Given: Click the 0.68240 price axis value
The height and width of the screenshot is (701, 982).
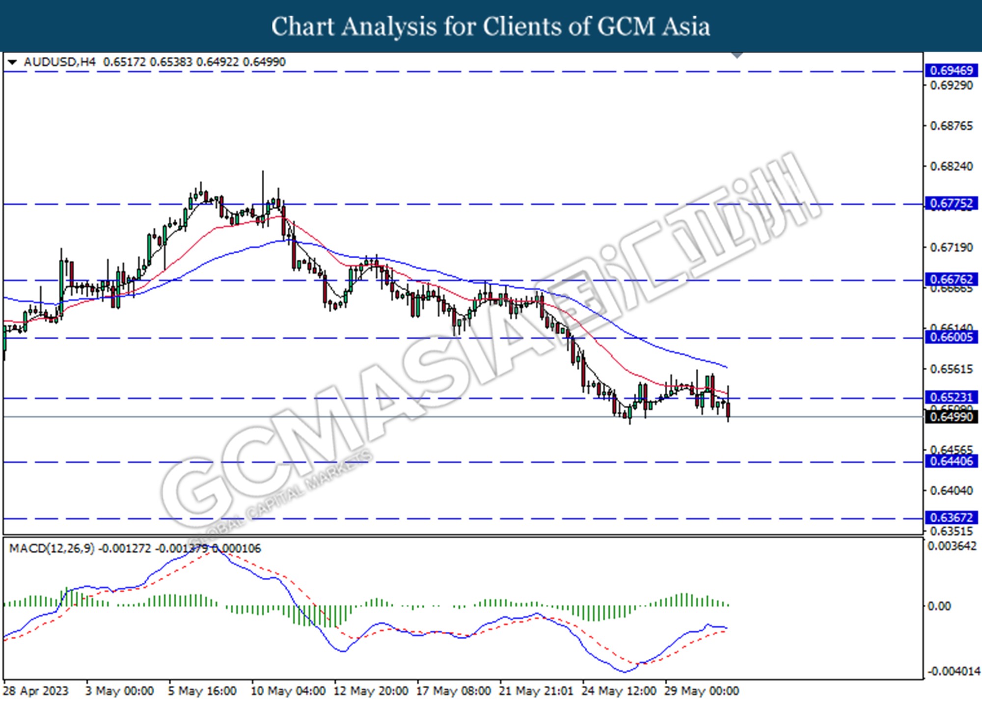Looking at the screenshot, I should [x=952, y=166].
